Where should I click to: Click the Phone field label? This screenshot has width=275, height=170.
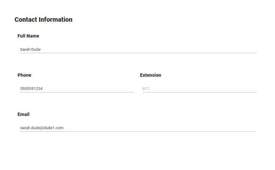coord(24,75)
